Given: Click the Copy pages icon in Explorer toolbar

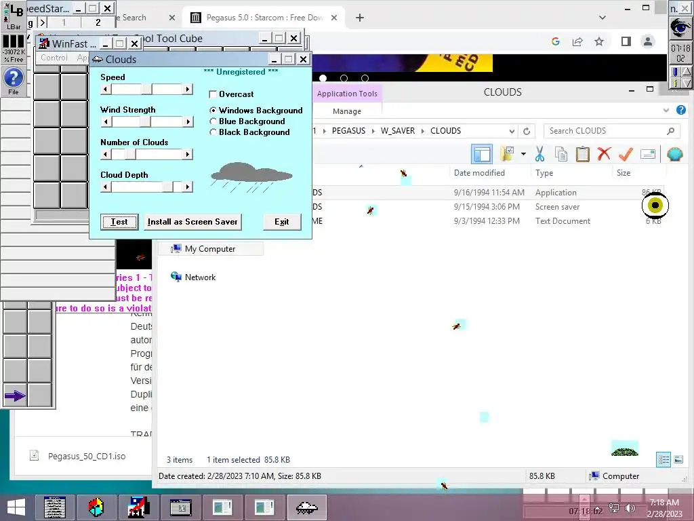Looking at the screenshot, I should 560,154.
